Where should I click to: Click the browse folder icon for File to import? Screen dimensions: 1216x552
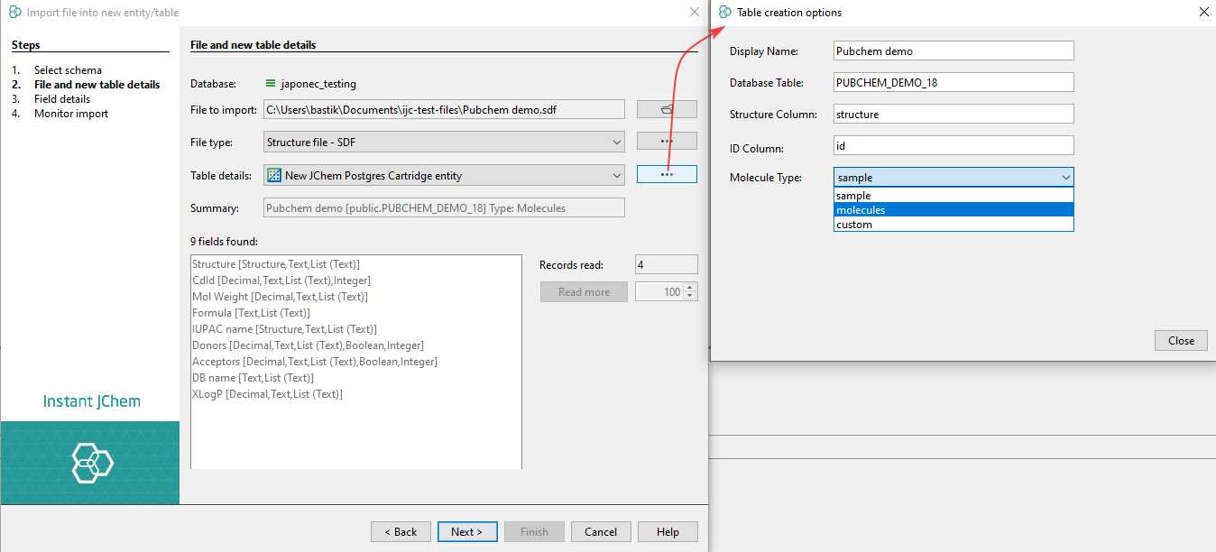coord(667,109)
